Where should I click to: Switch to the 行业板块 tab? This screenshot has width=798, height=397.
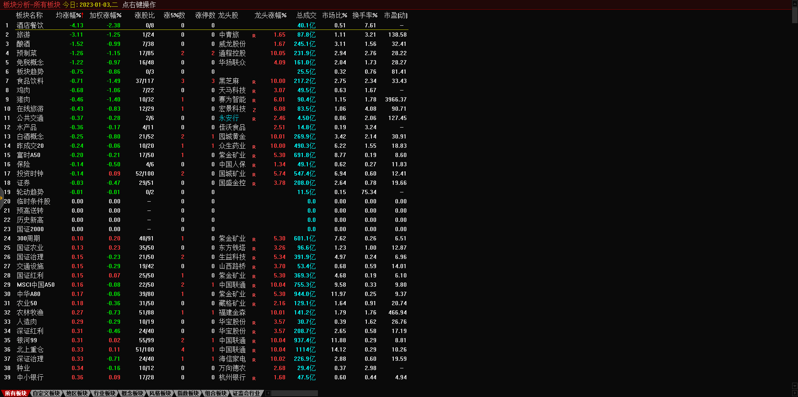coord(104,393)
